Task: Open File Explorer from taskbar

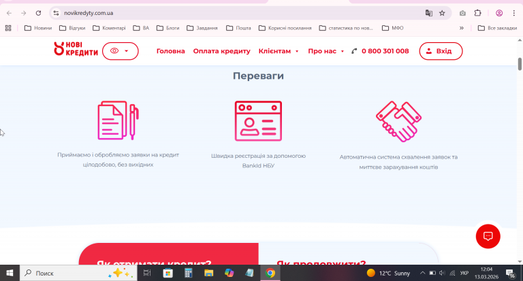Action: [209, 273]
